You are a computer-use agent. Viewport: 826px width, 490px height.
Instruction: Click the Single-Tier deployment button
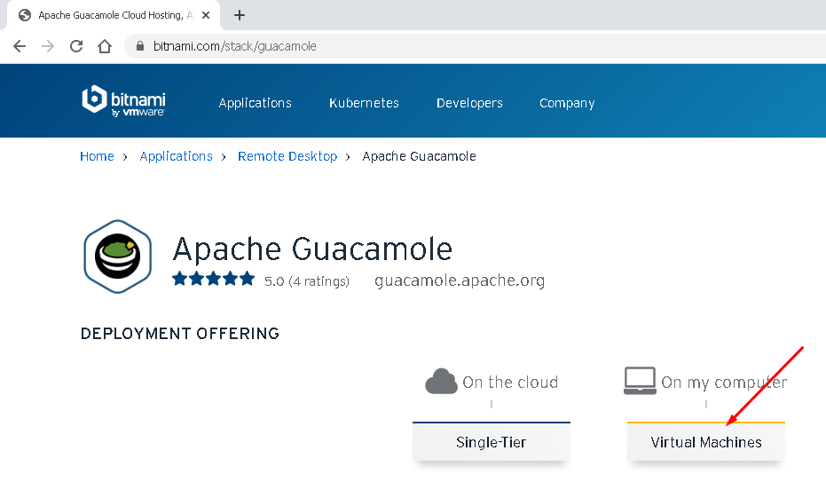pos(491,441)
